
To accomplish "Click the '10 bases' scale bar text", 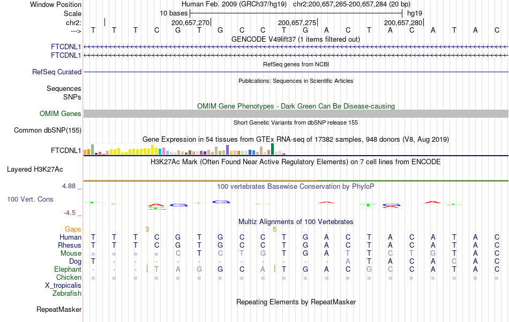I will click(174, 13).
